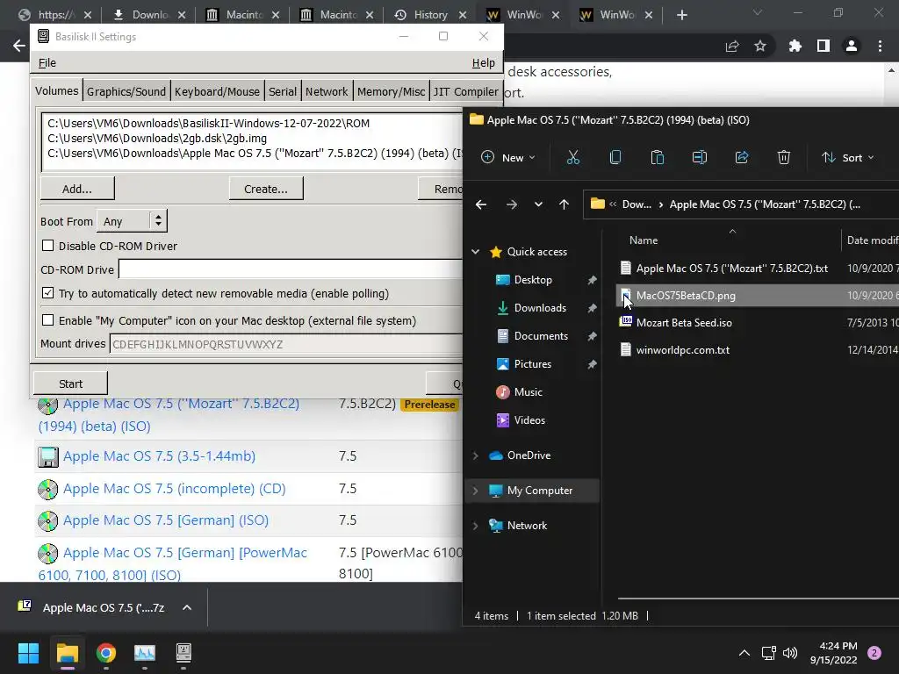Go up one folder in File Explorer
The image size is (899, 674).
[565, 204]
